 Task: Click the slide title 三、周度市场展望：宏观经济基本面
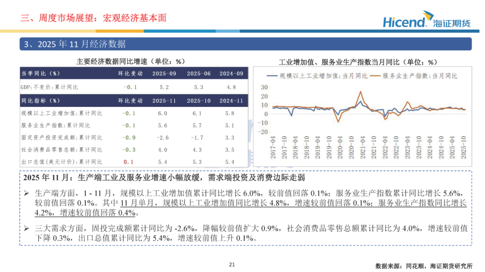tap(93, 18)
